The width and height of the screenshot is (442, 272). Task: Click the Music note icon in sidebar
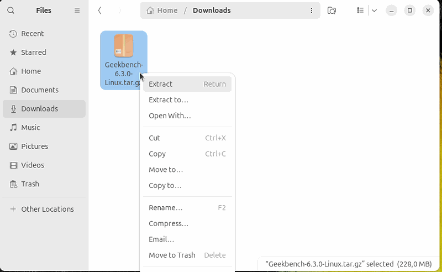pos(13,128)
